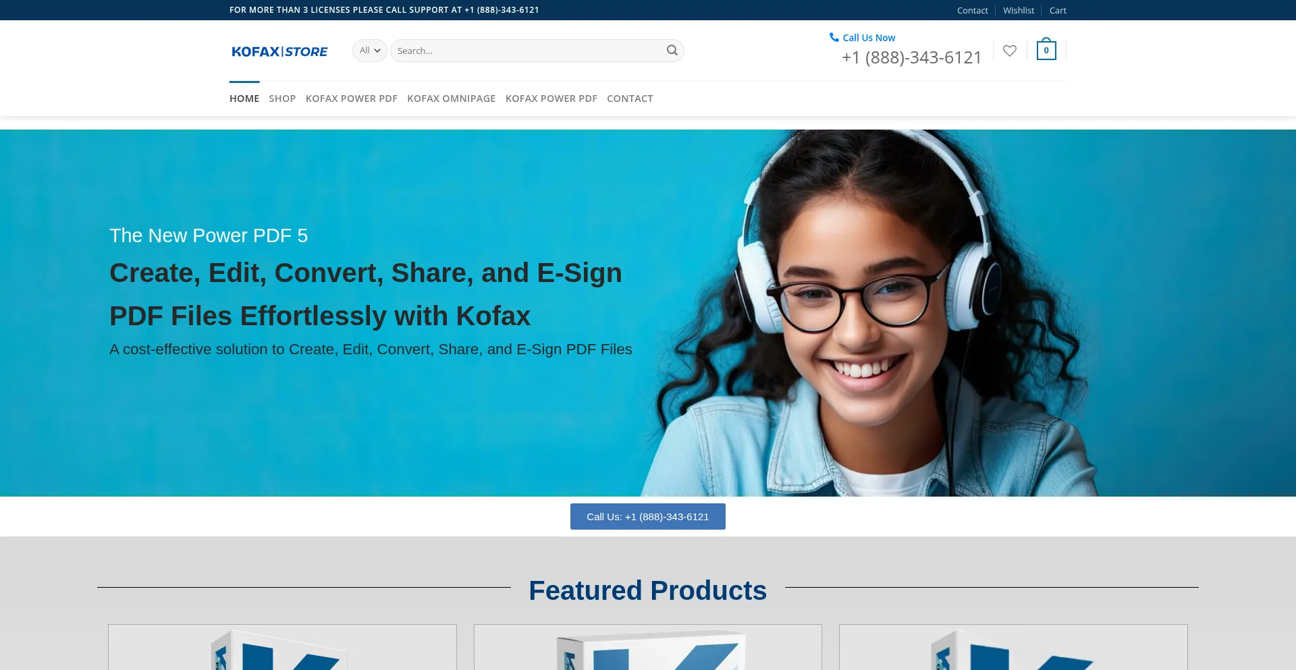Click the Wishlist link in top bar
This screenshot has height=670, width=1296.
coord(1019,10)
